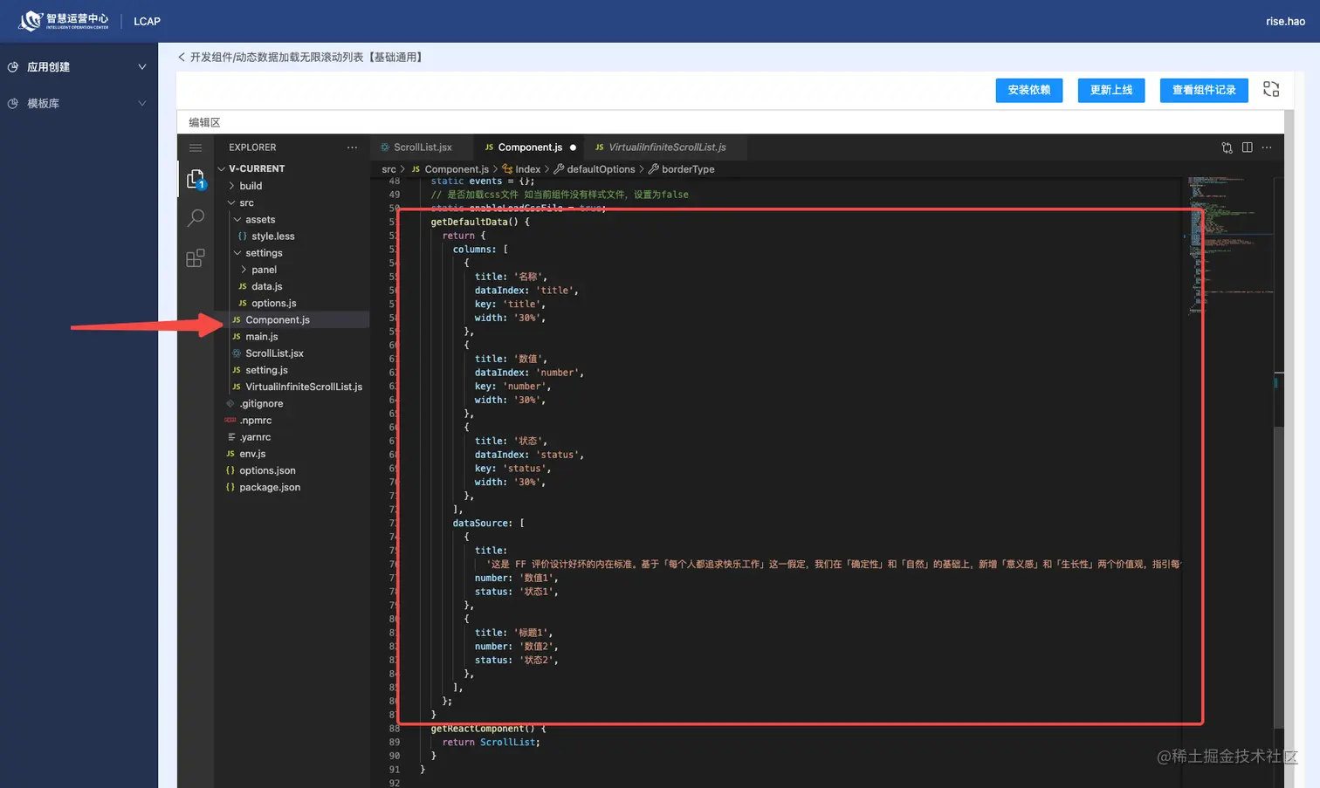Click the 智慧运营中心 logo

tap(65, 21)
